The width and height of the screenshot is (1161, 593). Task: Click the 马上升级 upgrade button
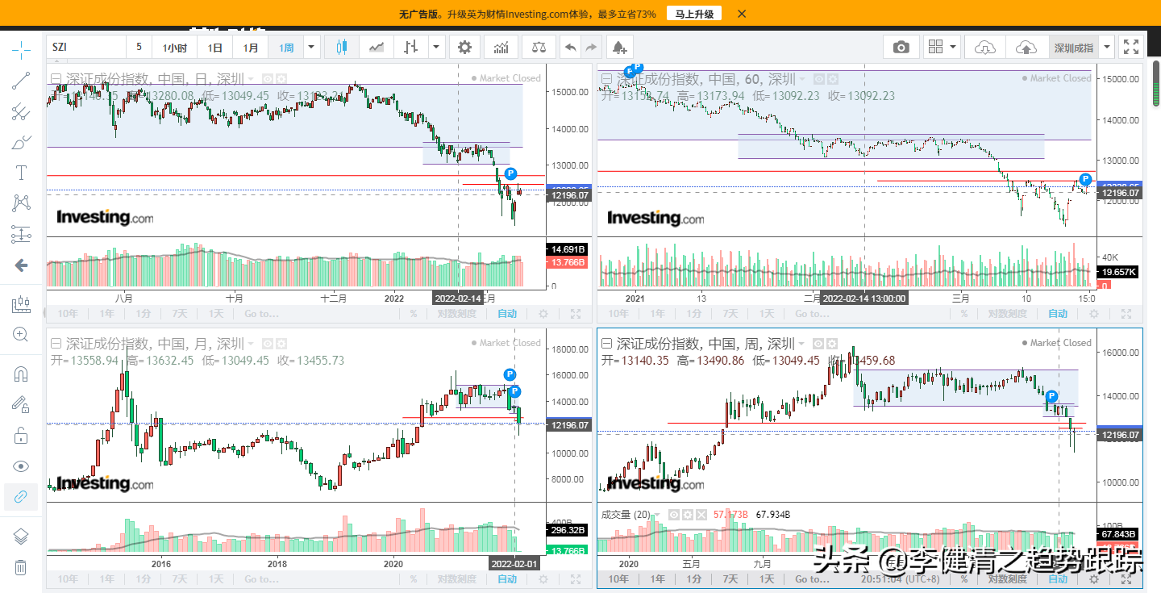[694, 14]
